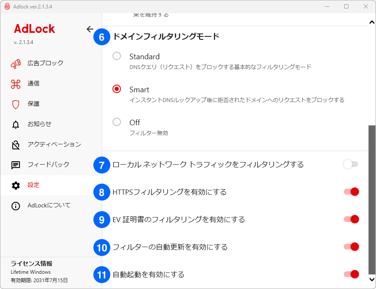
Task: Click the command-symbol icon for 通信
Action: (16, 84)
